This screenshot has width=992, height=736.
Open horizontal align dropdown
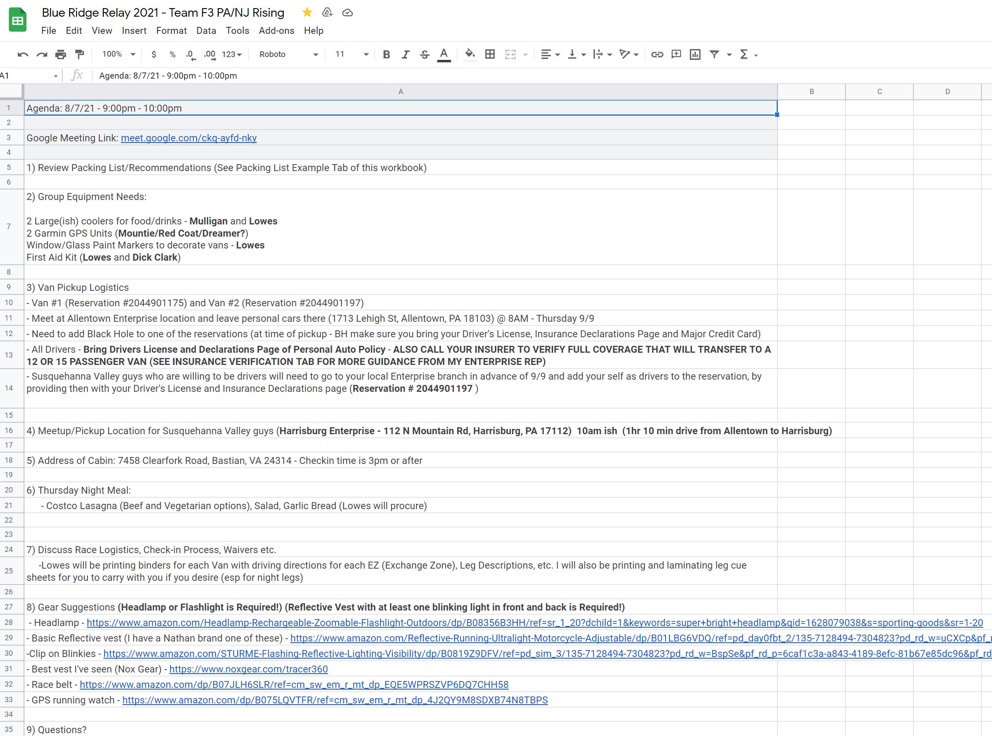click(x=550, y=54)
